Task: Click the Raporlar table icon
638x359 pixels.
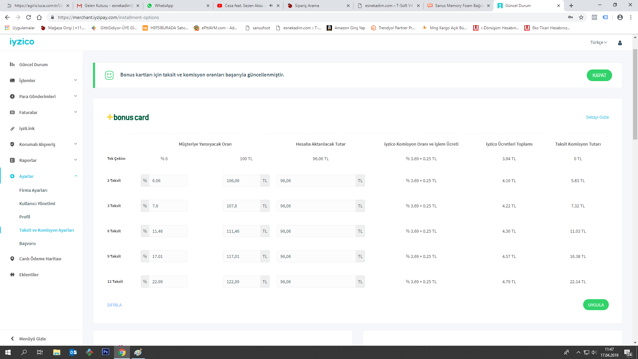Action: tap(12, 160)
